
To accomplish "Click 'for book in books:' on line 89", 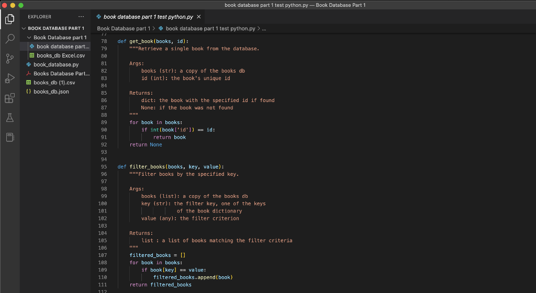I will click(155, 122).
